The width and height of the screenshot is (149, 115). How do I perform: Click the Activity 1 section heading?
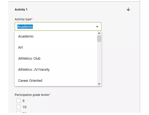tap(21, 9)
